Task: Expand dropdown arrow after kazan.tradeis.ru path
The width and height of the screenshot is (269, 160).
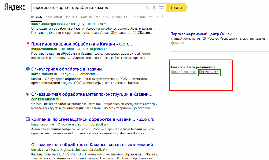Action: click(x=97, y=74)
